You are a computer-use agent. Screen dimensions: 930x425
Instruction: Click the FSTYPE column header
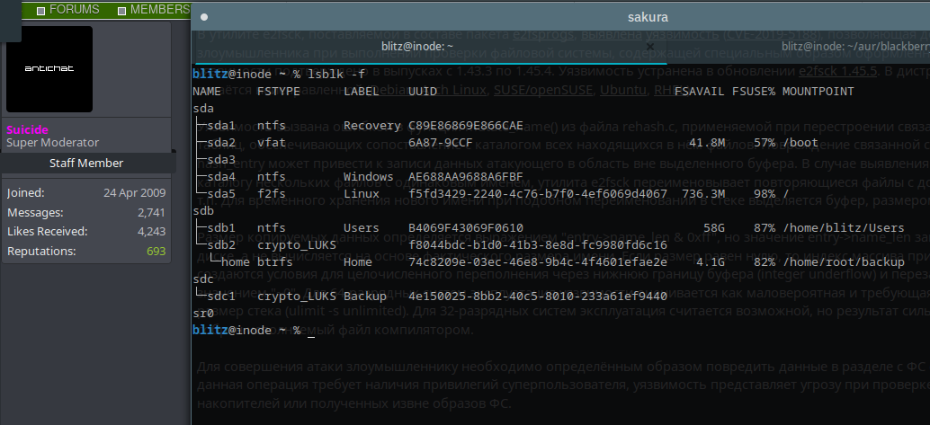click(x=278, y=92)
